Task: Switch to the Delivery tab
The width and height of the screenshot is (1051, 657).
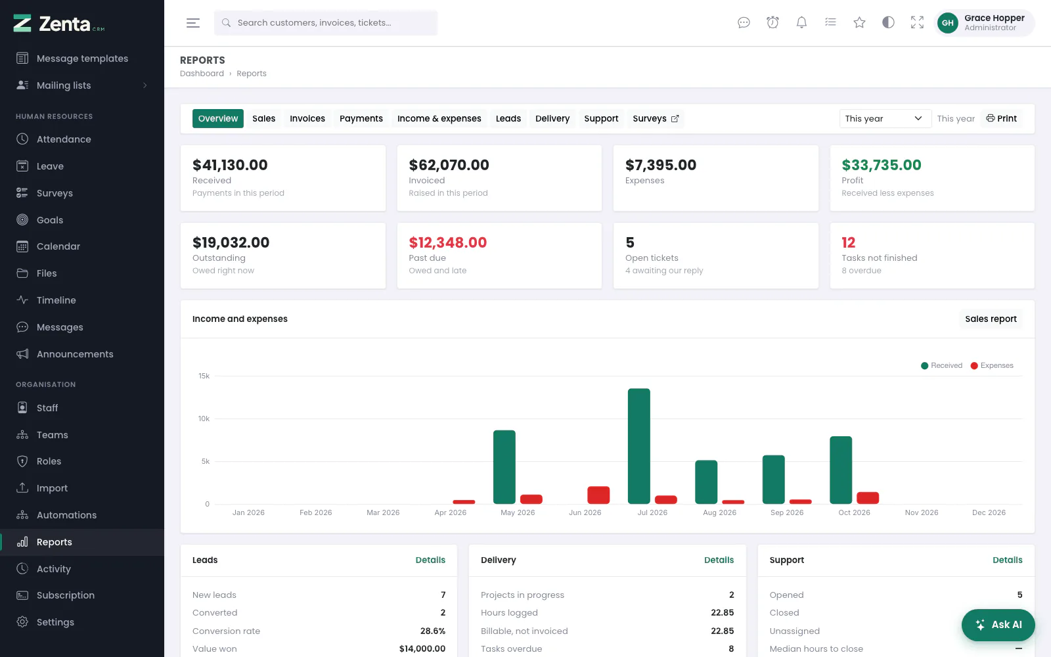Action: point(552,118)
